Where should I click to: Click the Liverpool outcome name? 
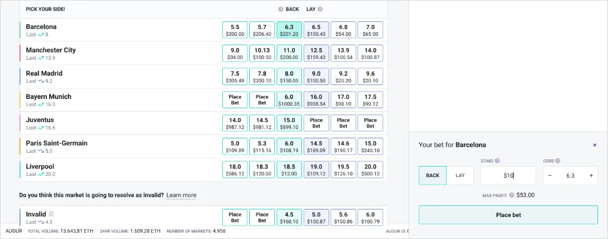[x=40, y=167]
